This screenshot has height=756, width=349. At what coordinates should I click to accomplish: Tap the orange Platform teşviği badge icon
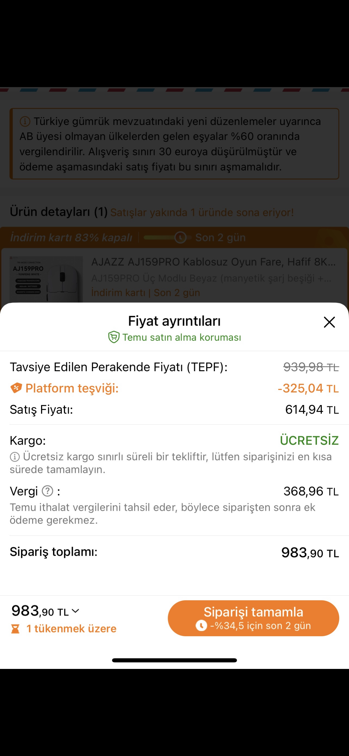coord(16,388)
